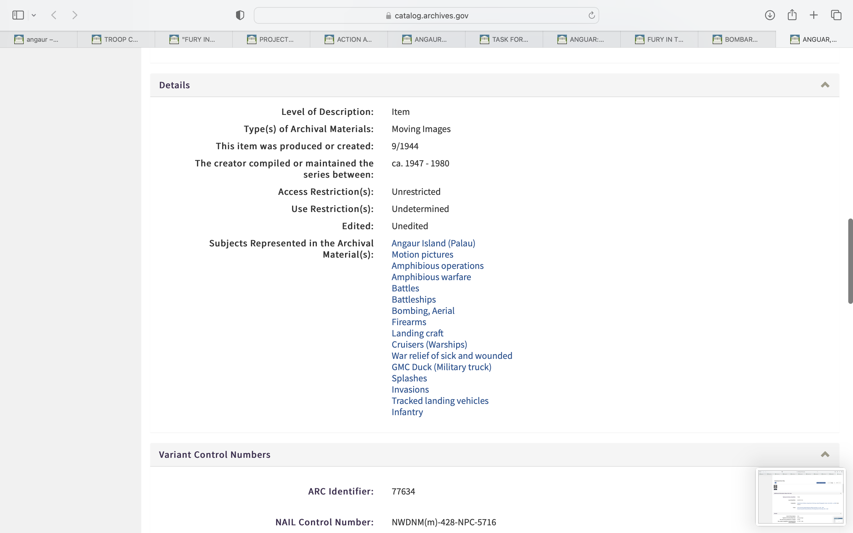
Task: Switch to the TROOP C... tab
Action: (x=116, y=39)
